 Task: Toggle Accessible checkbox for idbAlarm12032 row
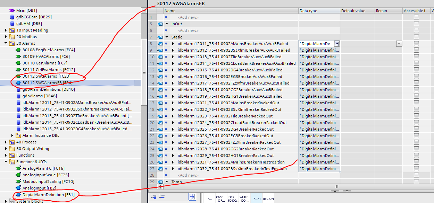tap(416, 169)
